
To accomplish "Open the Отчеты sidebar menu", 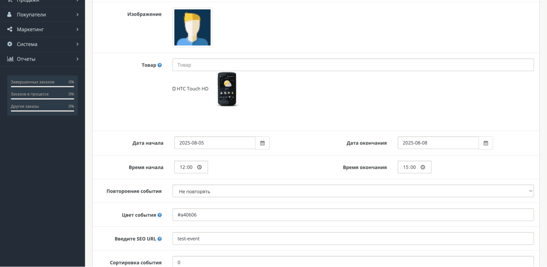I will tap(42, 59).
